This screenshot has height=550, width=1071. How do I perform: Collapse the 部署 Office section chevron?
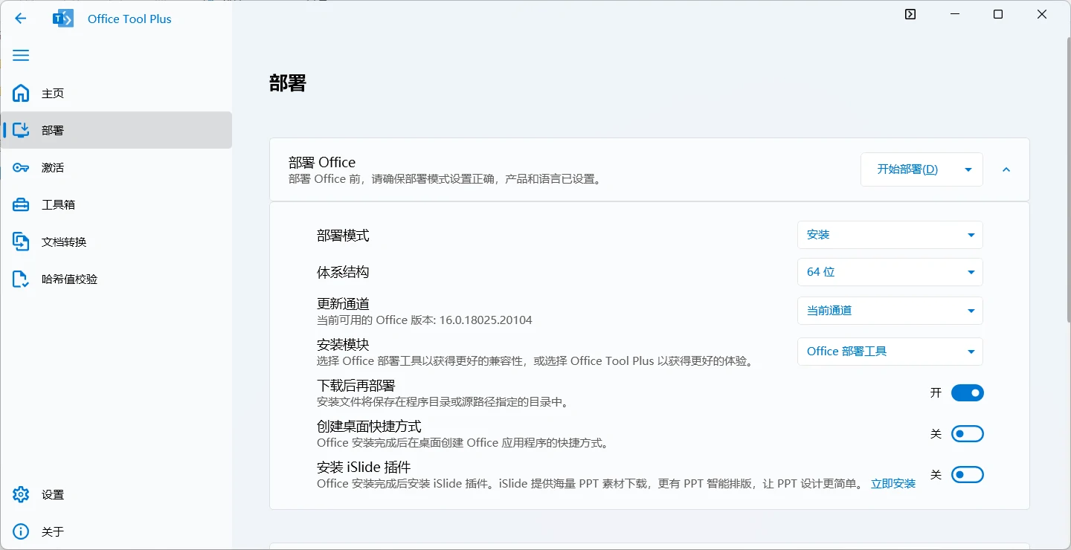[1006, 169]
